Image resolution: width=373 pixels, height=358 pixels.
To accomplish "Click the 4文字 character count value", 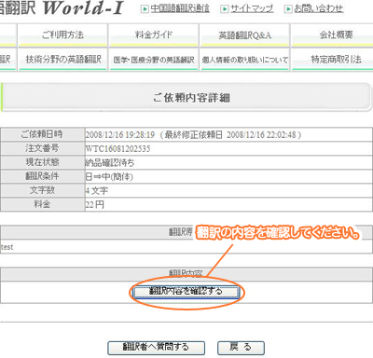I will pyautogui.click(x=97, y=191).
